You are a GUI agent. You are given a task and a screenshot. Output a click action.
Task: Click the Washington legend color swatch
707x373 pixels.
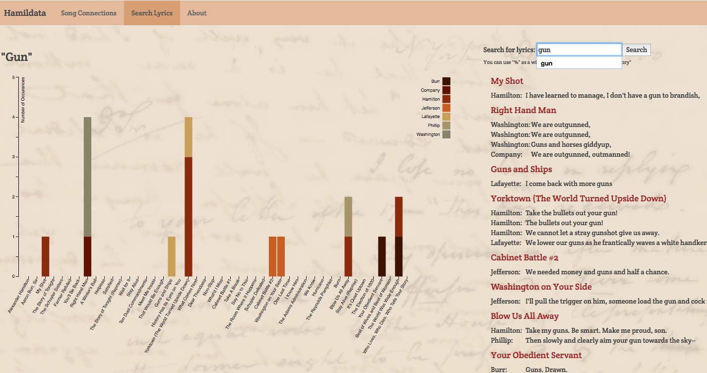(x=447, y=134)
